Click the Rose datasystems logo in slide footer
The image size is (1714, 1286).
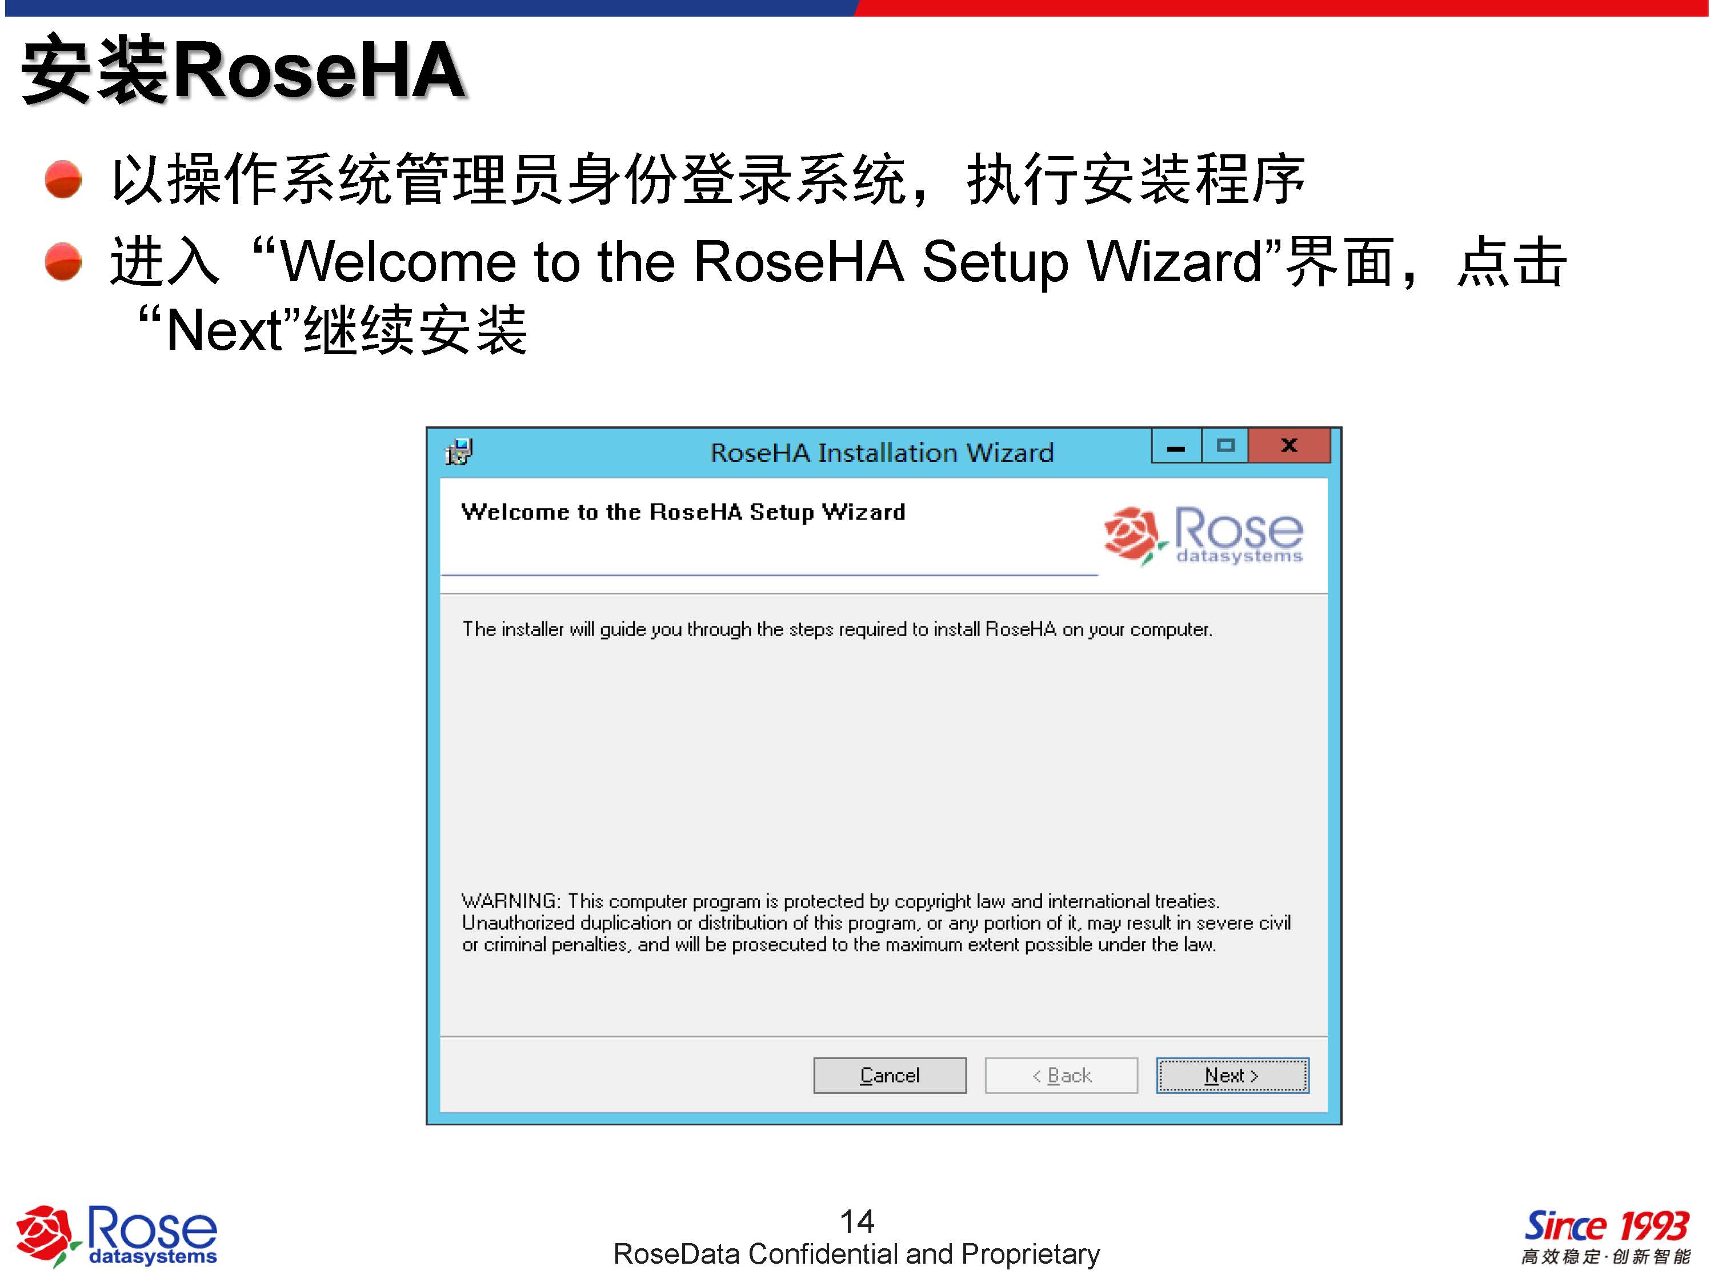(117, 1236)
